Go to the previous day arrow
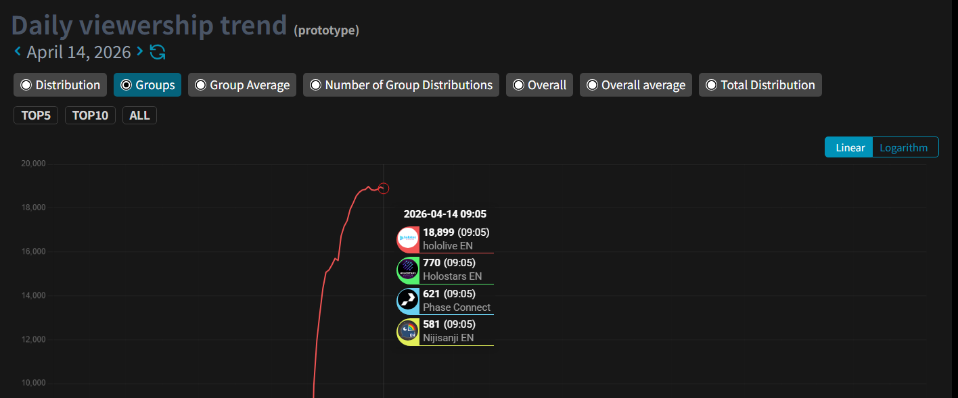The image size is (958, 398). click(x=18, y=51)
